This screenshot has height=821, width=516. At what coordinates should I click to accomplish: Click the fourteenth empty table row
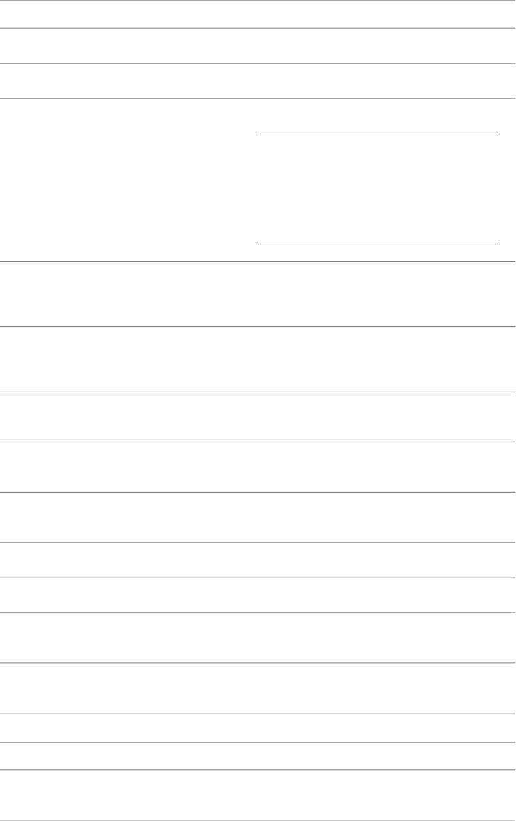click(258, 727)
